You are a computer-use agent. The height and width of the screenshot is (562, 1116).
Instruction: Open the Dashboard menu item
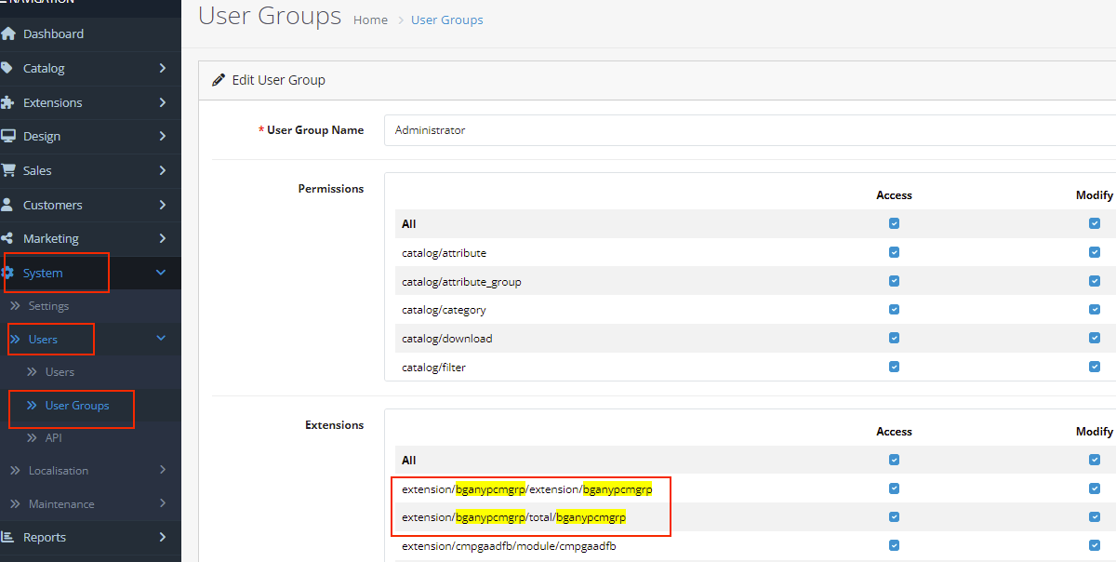pos(90,34)
